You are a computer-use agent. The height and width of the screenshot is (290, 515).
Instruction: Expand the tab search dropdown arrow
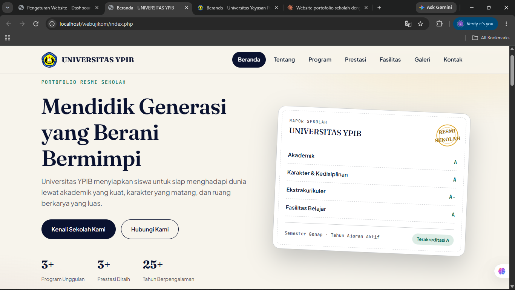point(7,8)
